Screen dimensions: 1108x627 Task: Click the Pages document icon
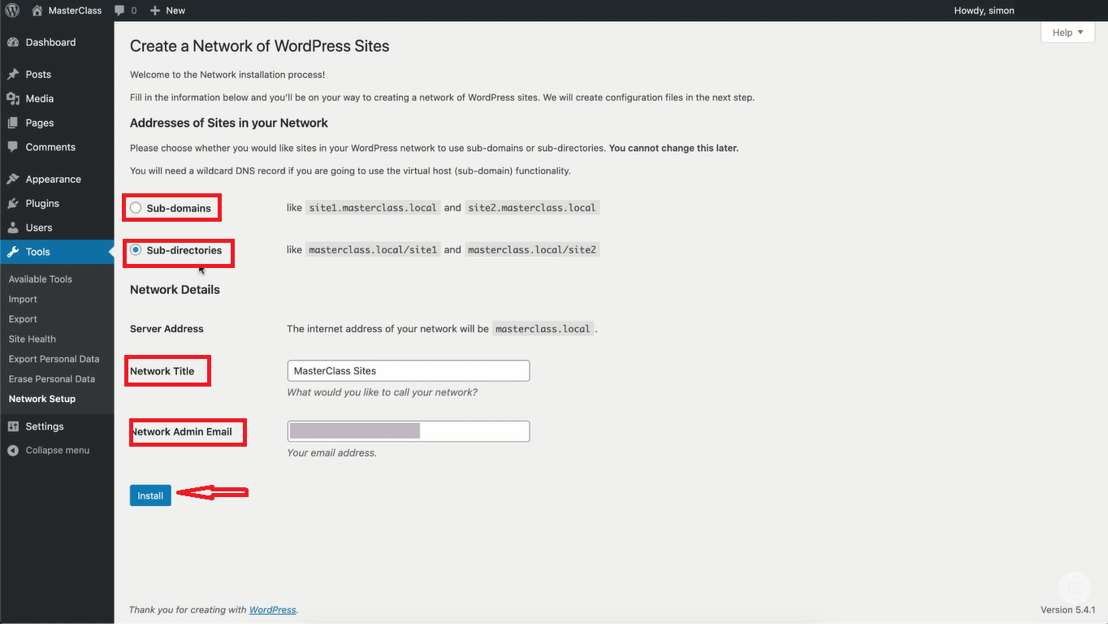click(13, 123)
